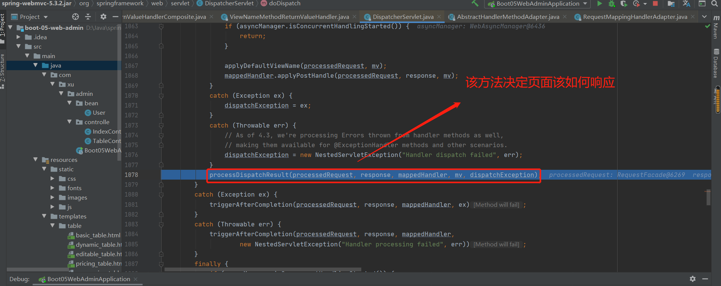Hide the Project tool window with the minus icon

(x=115, y=17)
